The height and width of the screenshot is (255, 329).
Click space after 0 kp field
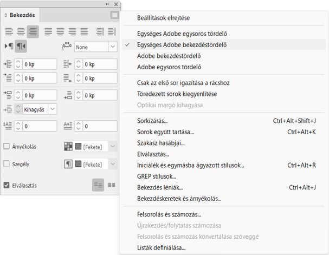[100, 95]
